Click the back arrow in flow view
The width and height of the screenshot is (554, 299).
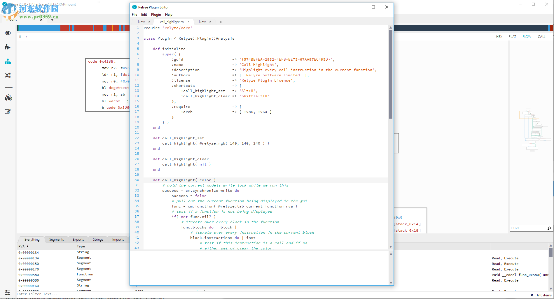pyautogui.click(x=27, y=37)
